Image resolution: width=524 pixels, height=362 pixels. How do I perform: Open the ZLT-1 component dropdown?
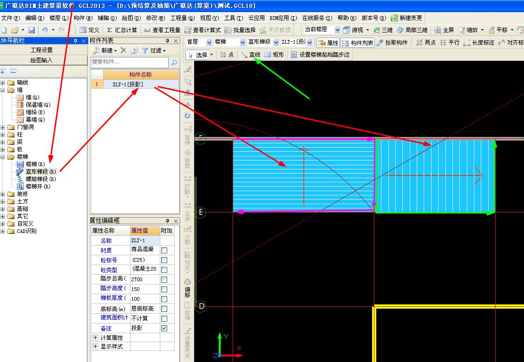point(309,42)
